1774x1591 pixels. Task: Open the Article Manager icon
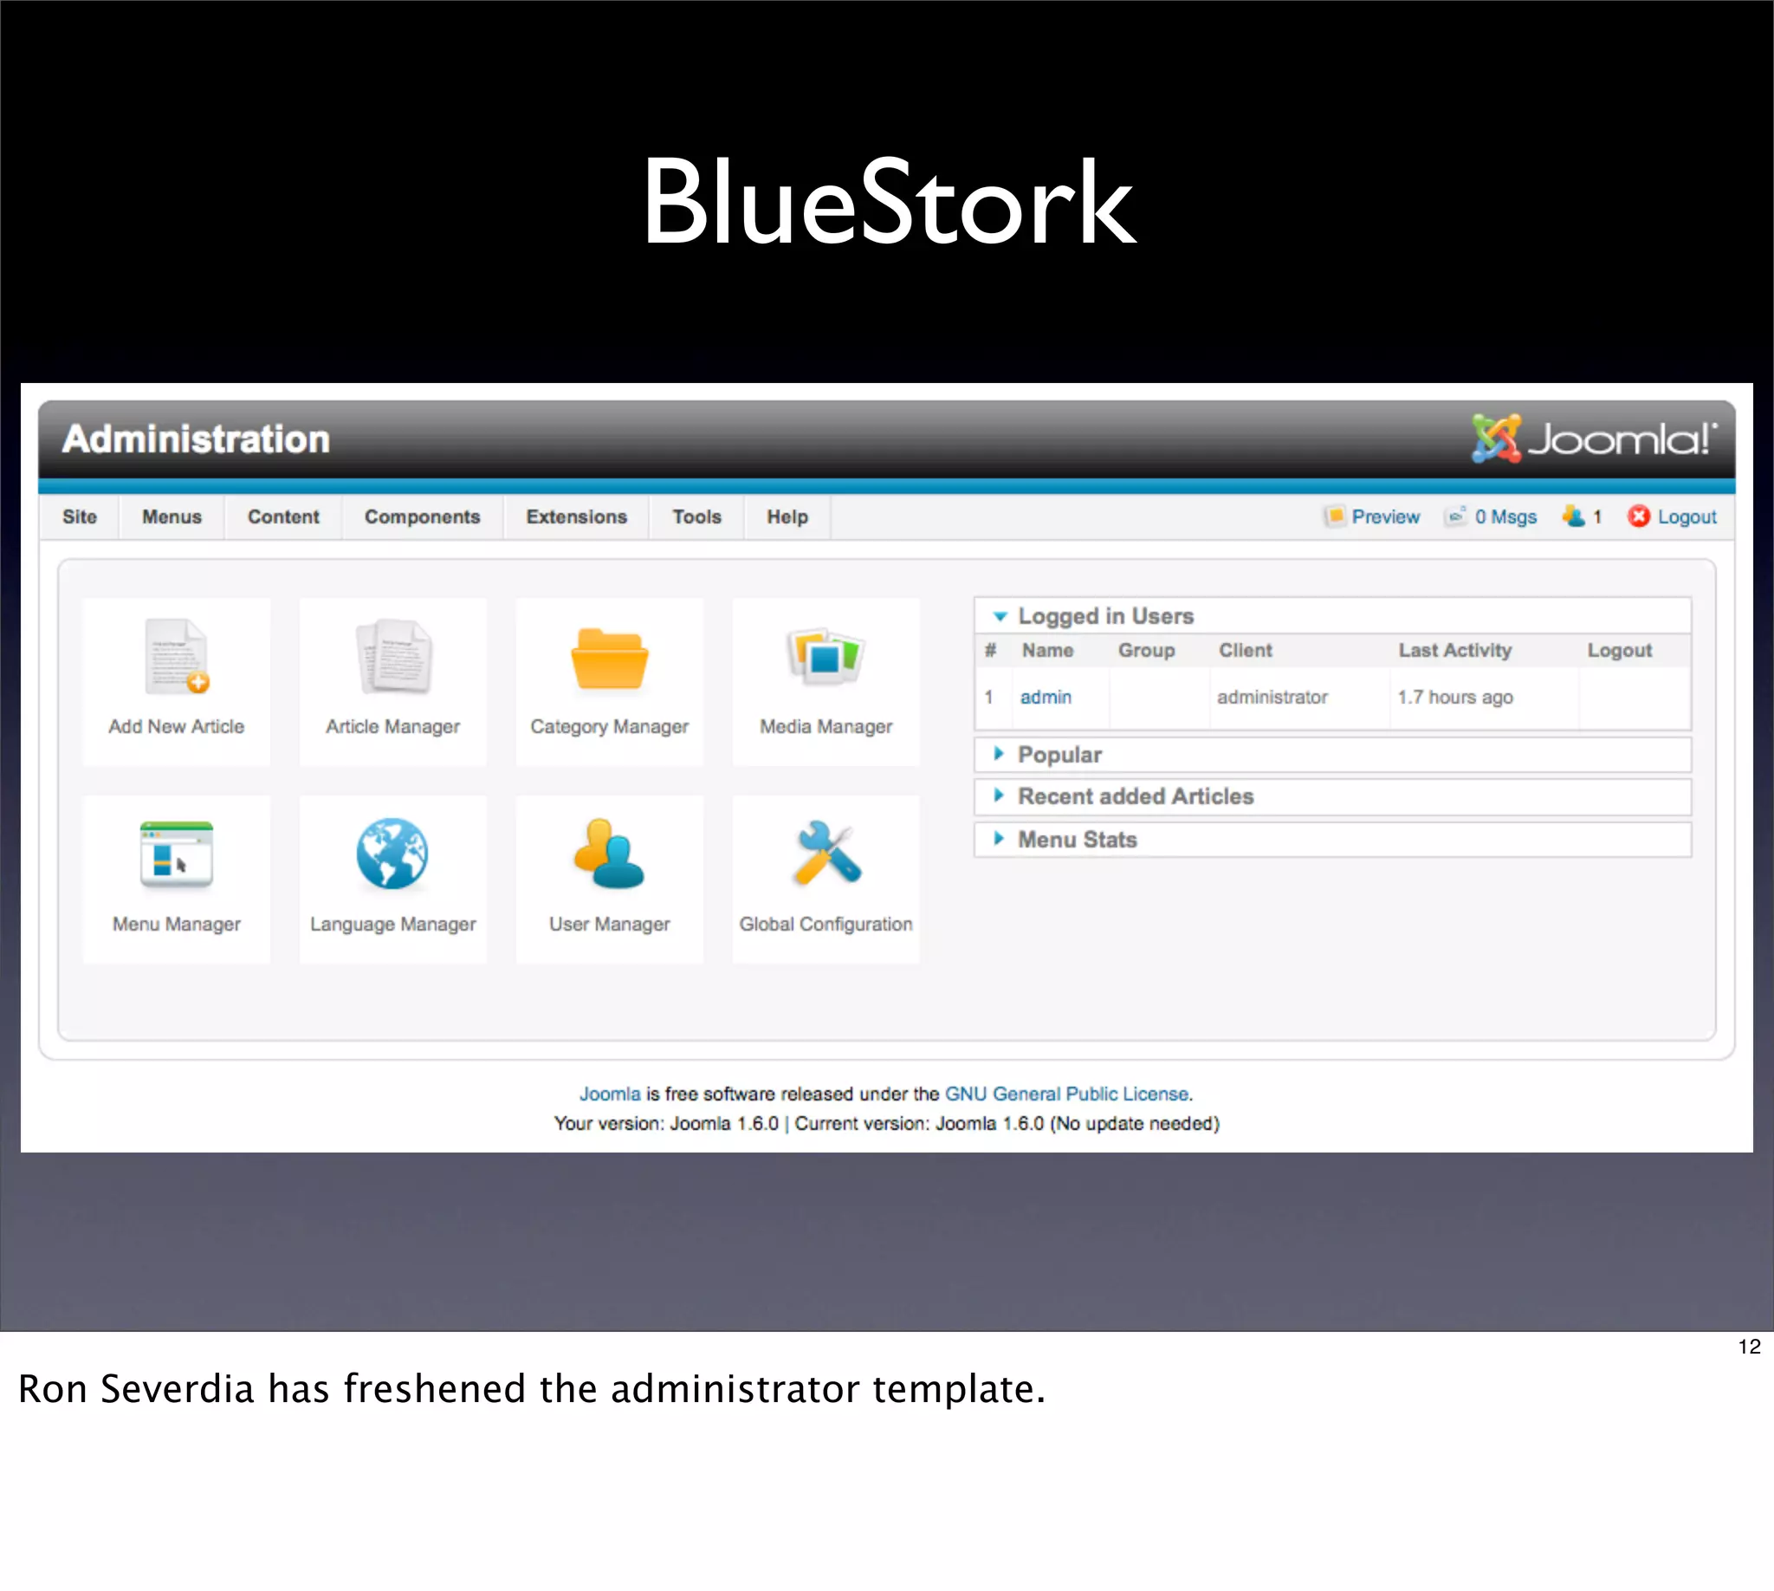tap(393, 657)
